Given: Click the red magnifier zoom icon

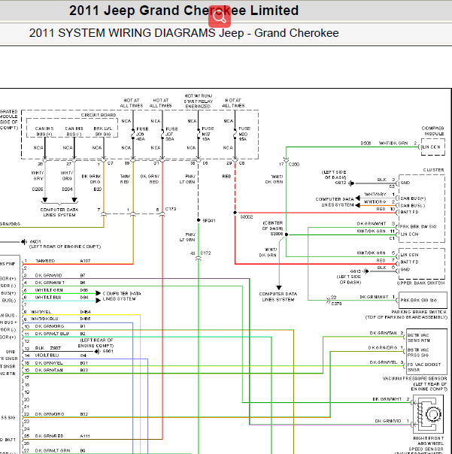Looking at the screenshot, I should pos(220,17).
